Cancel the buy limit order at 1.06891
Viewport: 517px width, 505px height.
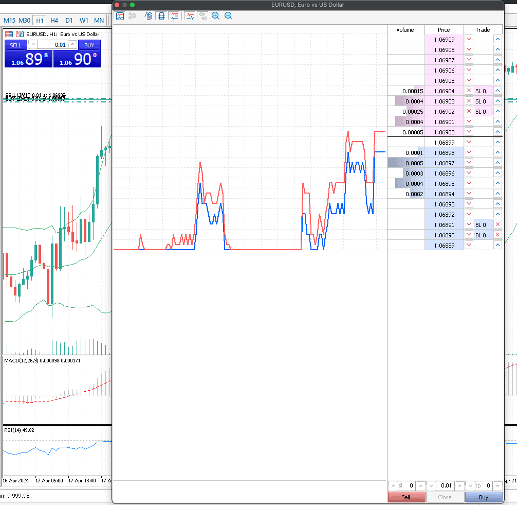point(497,224)
